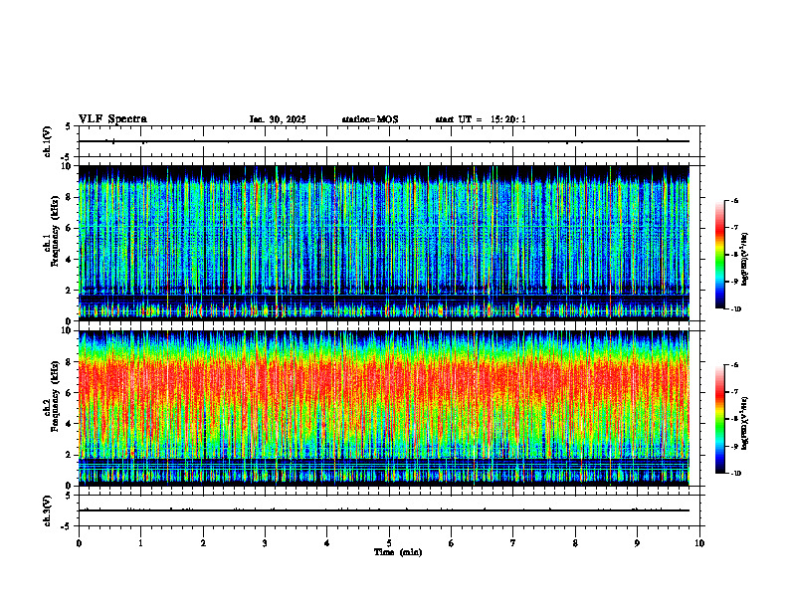Click the "ch.1(V)" waveform axis label
Viewport: 788px width, 609px height.
pyautogui.click(x=47, y=141)
